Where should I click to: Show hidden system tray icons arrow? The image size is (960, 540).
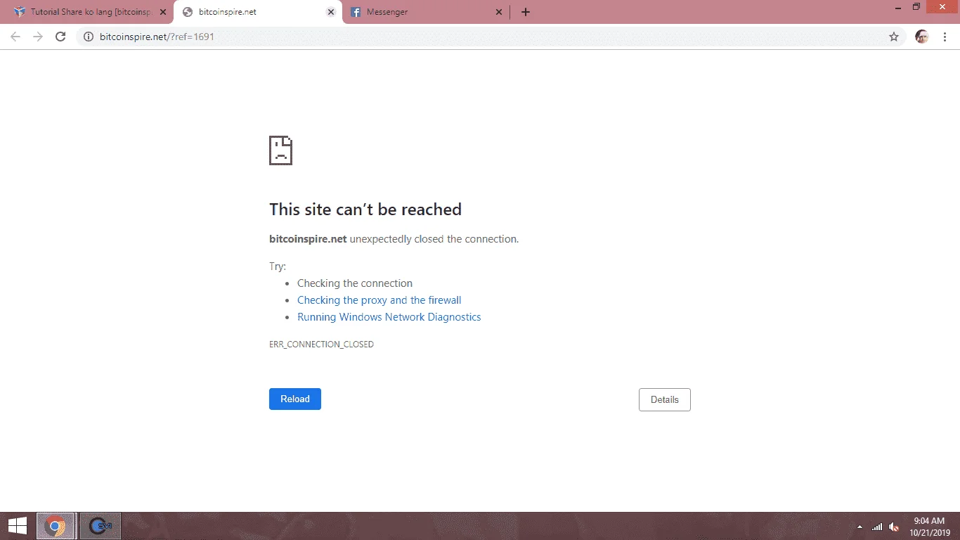click(x=860, y=527)
